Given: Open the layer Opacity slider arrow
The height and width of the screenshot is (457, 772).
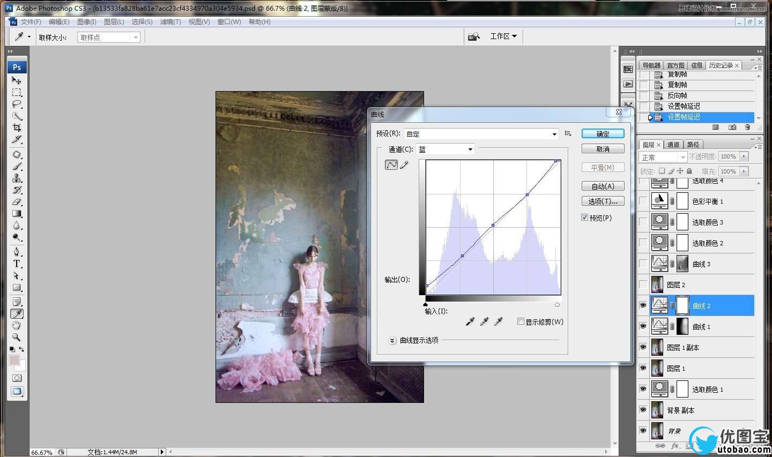Looking at the screenshot, I should point(743,156).
